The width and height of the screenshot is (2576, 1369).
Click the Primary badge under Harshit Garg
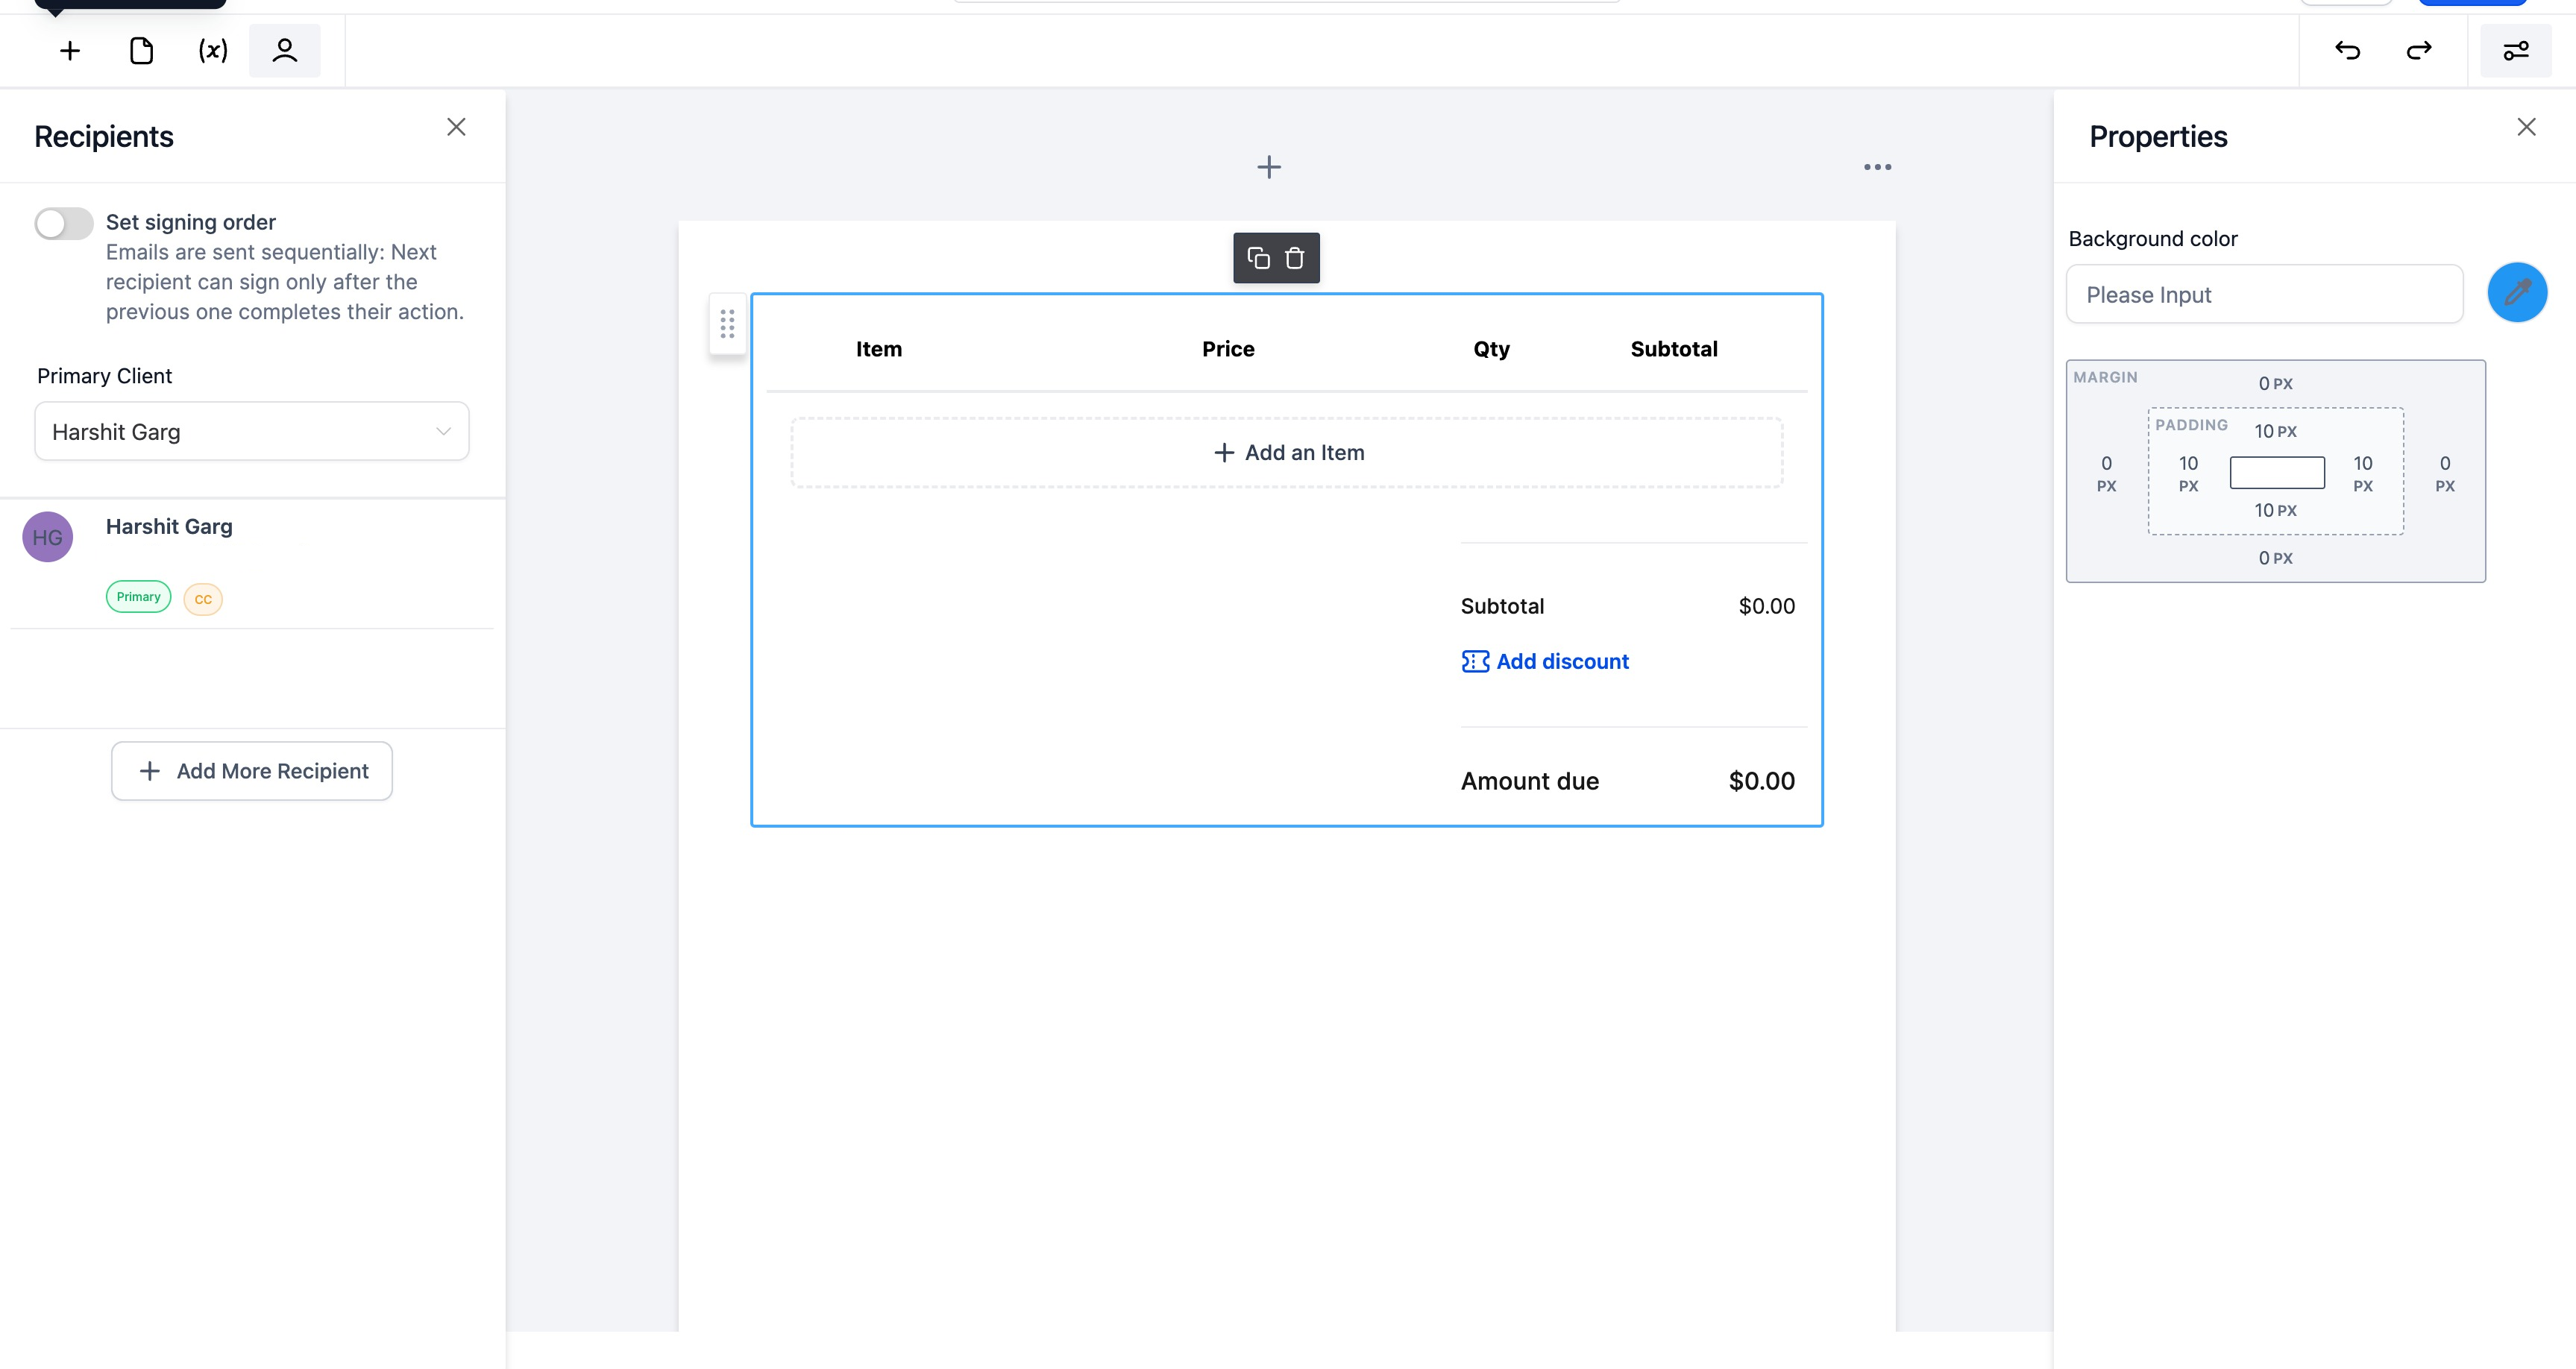pyautogui.click(x=138, y=597)
